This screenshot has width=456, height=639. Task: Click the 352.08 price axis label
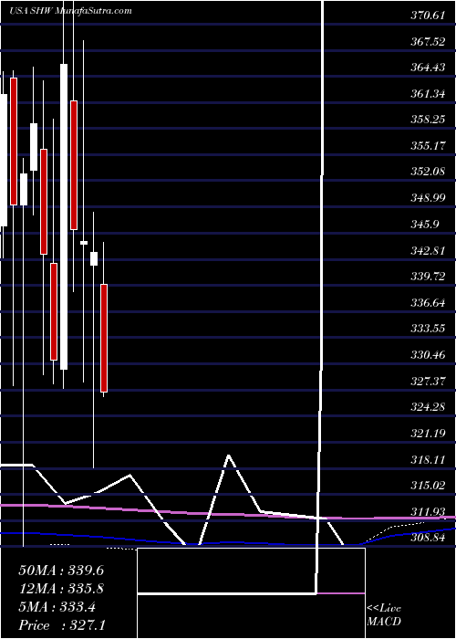429,172
